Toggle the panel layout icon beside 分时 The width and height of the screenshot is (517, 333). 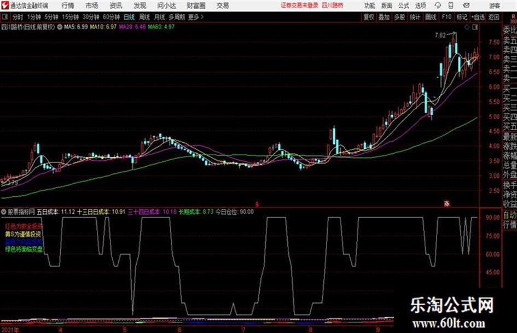4,17
